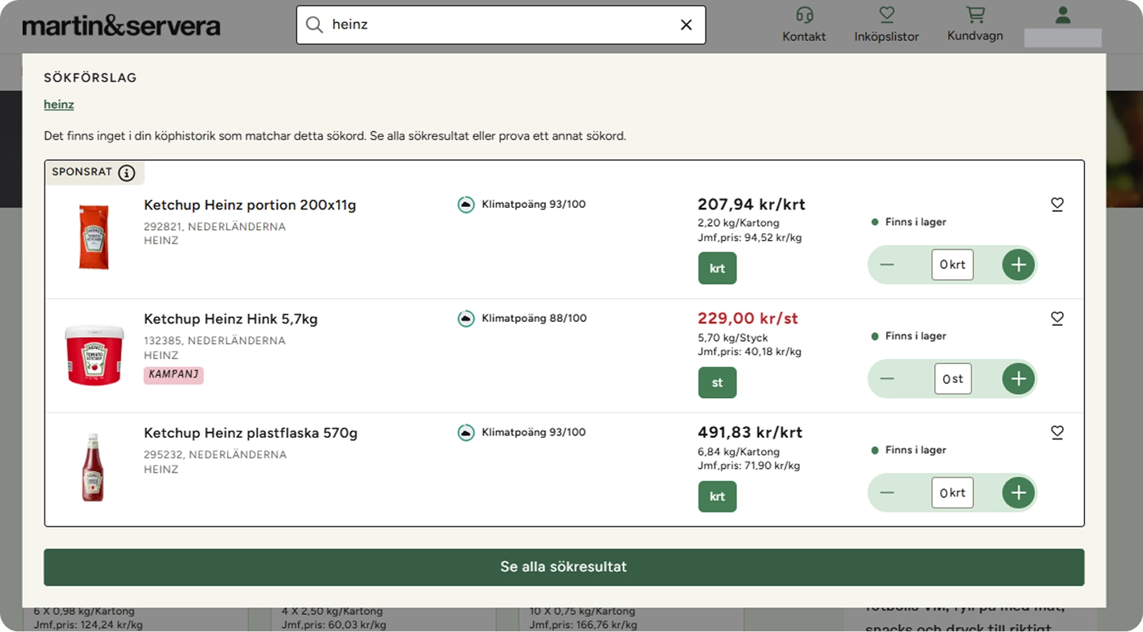The image size is (1143, 632).
Task: Decrease quantity of Ketchup Heinz portion 200x11g
Action: 887,265
